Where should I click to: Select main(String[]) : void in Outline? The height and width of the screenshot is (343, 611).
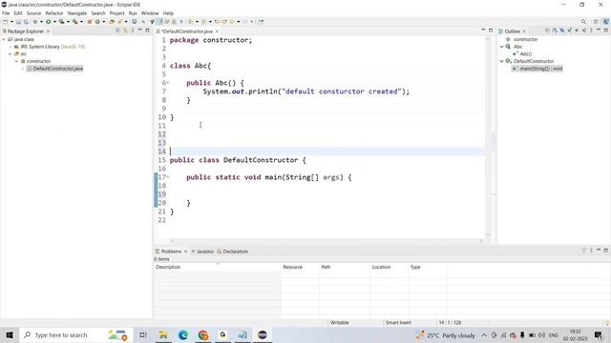[x=537, y=69]
